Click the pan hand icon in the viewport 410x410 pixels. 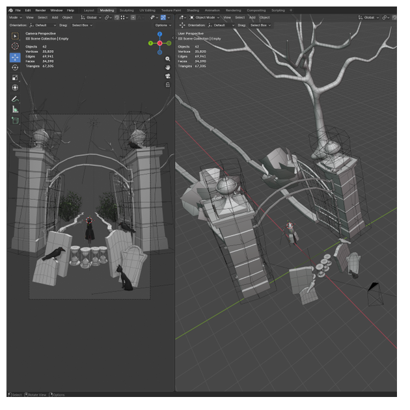click(x=168, y=67)
